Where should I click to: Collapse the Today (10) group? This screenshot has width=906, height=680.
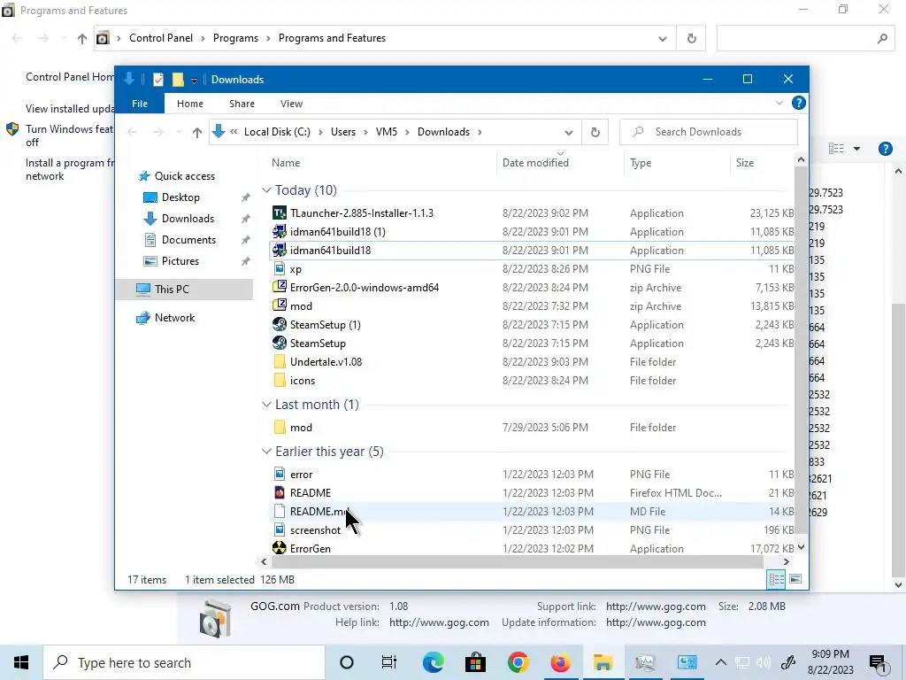pyautogui.click(x=266, y=190)
